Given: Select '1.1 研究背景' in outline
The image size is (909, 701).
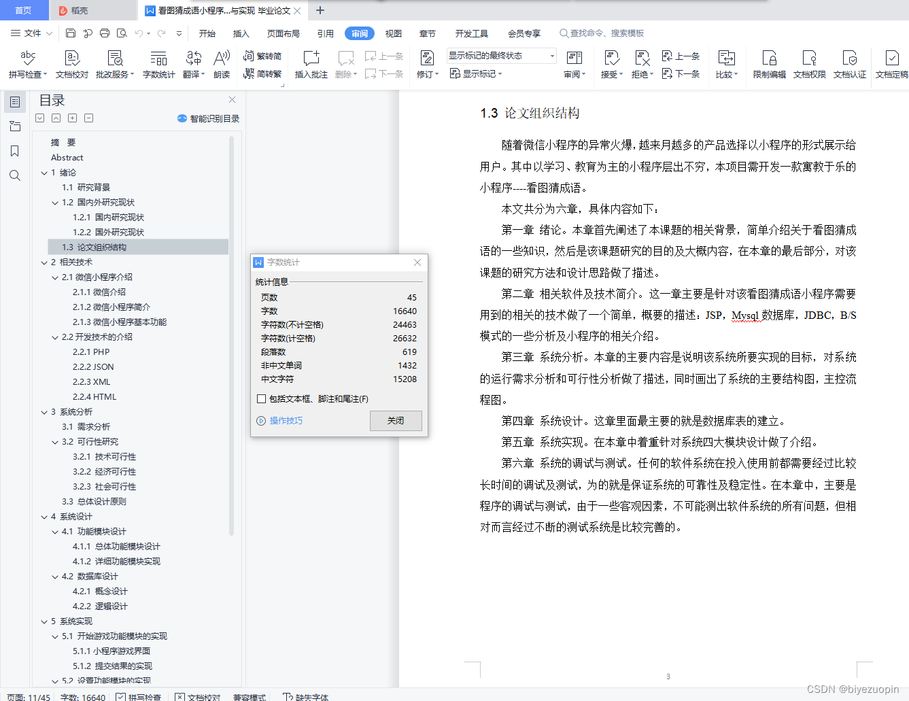Looking at the screenshot, I should pos(86,188).
